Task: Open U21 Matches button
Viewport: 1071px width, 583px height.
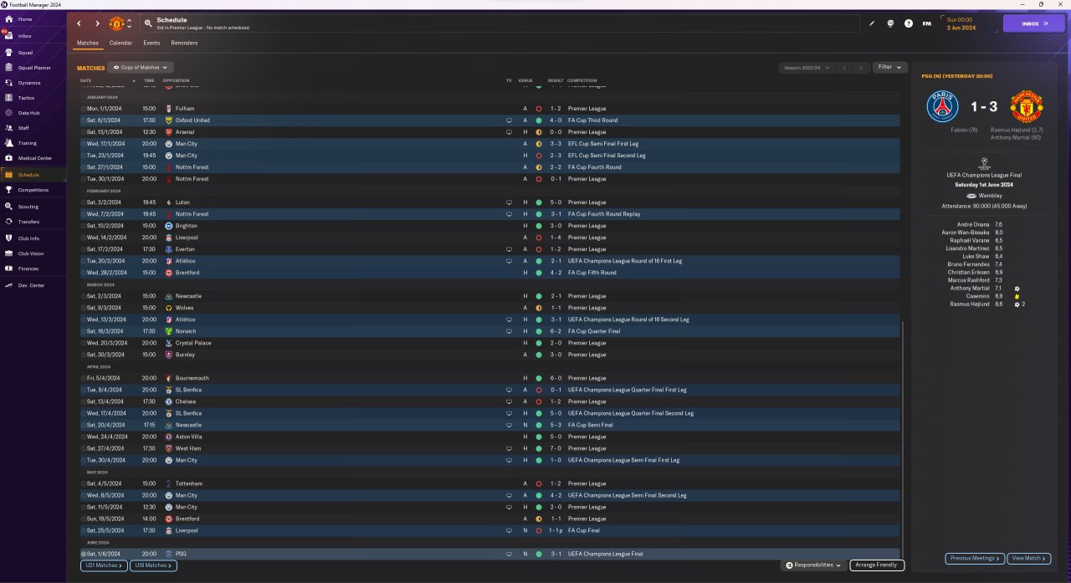Action: pos(104,565)
